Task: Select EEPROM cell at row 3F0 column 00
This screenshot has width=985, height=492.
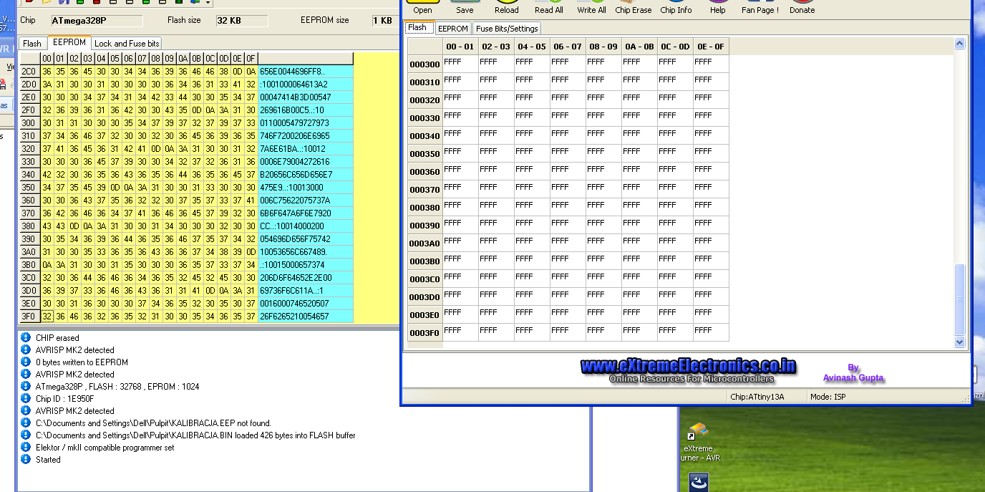Action: pos(47,317)
